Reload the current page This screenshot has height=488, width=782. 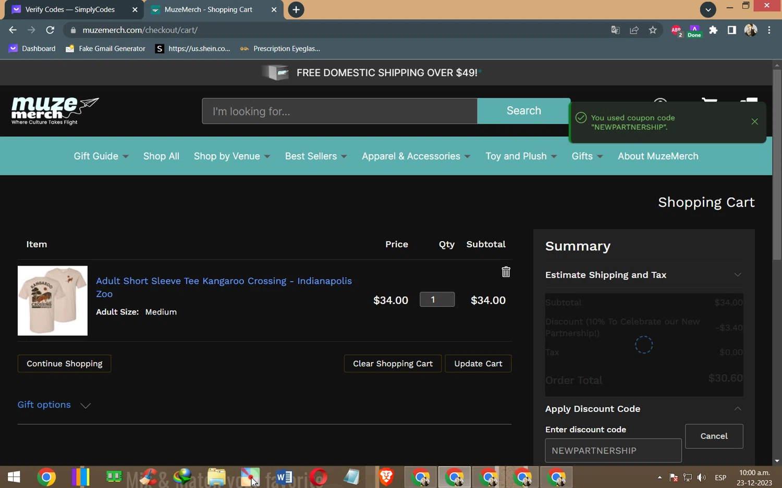coord(50,30)
